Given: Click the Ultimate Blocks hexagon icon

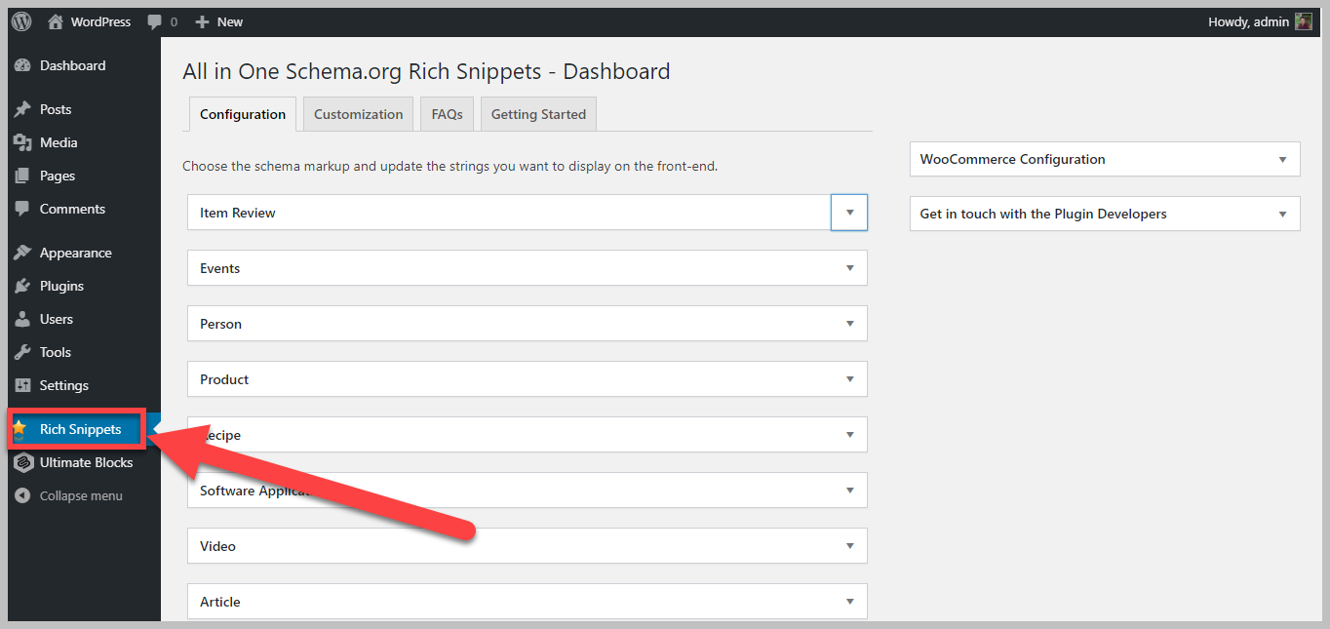Looking at the screenshot, I should pyautogui.click(x=22, y=462).
